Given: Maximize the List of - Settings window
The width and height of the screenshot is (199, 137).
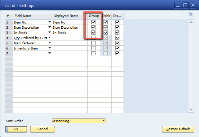Looking at the screenshot, I should click(x=185, y=5).
